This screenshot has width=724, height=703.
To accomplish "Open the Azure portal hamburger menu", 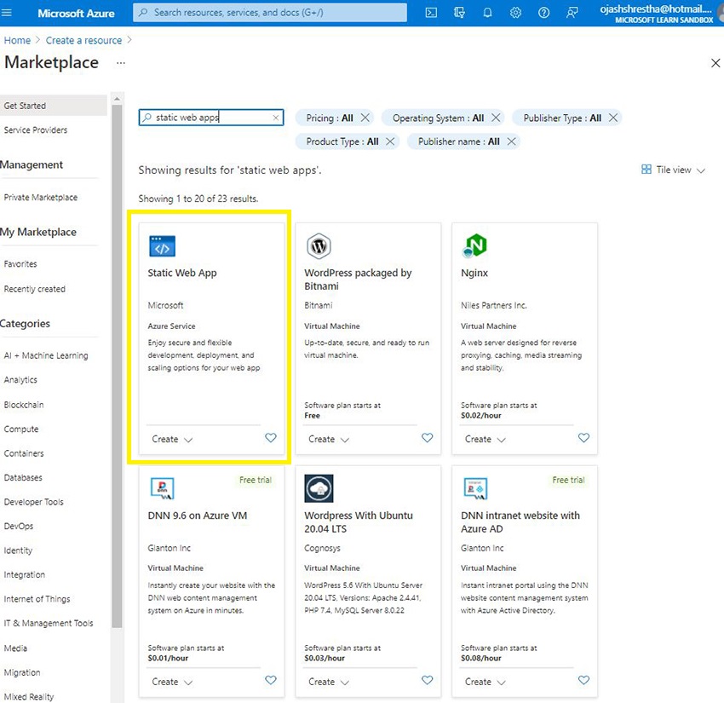I will tap(7, 13).
